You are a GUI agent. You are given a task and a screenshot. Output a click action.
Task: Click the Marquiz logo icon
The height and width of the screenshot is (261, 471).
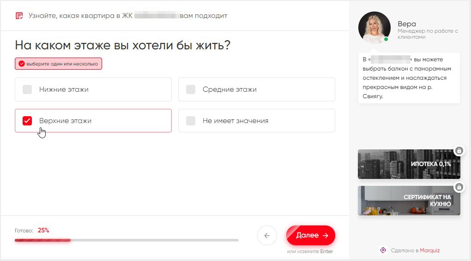(383, 250)
